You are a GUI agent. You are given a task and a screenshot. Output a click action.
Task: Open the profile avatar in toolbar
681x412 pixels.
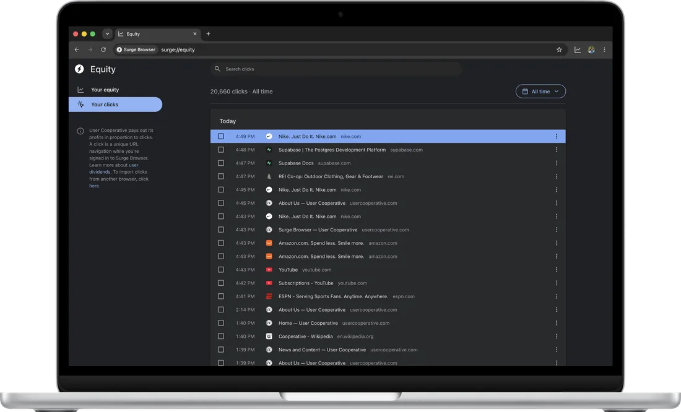[x=591, y=50]
